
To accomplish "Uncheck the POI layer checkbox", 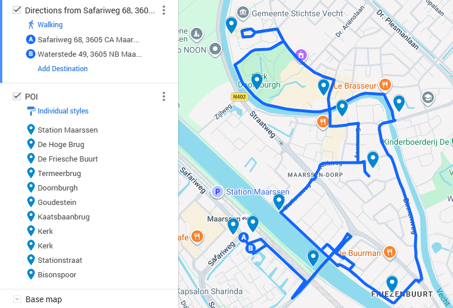I will tap(17, 96).
